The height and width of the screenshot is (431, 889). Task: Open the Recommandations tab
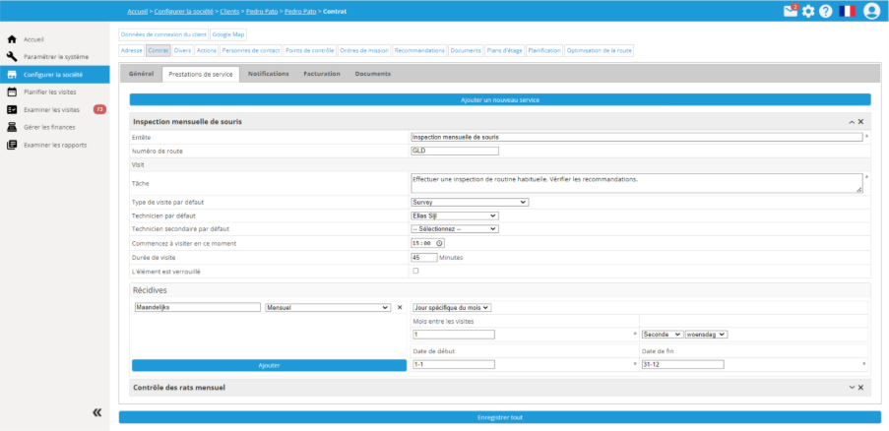pyautogui.click(x=419, y=50)
